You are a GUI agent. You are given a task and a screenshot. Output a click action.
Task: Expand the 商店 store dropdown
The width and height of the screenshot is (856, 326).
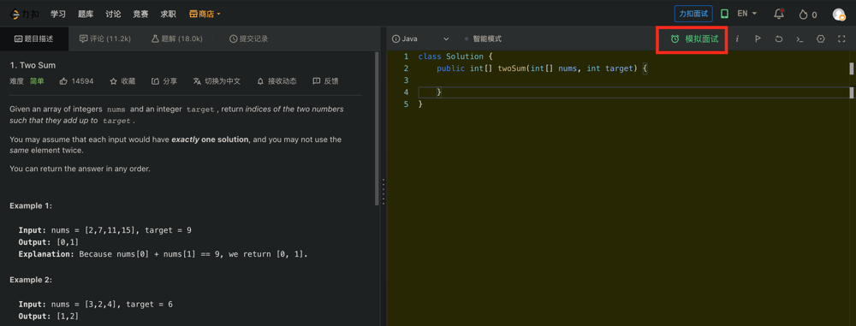click(205, 14)
